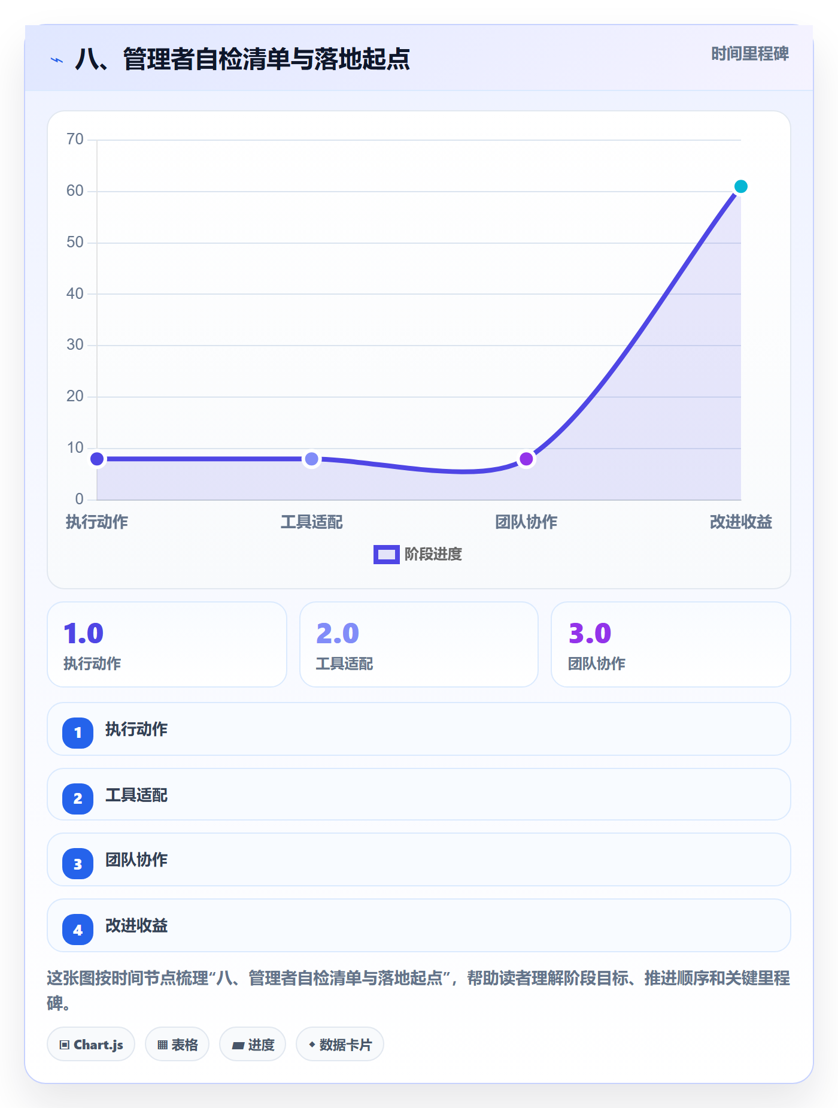Click the 执行动作 x-axis label on the chart
This screenshot has width=838, height=1108.
click(97, 522)
